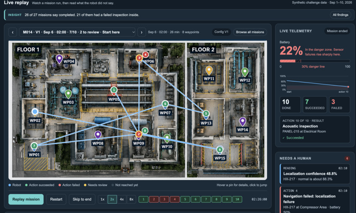
Task: Click the Replay mission button
Action: click(x=26, y=199)
